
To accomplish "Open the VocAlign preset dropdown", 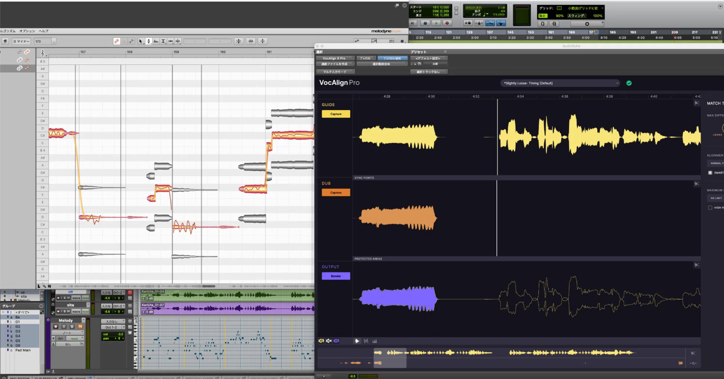I will point(560,83).
